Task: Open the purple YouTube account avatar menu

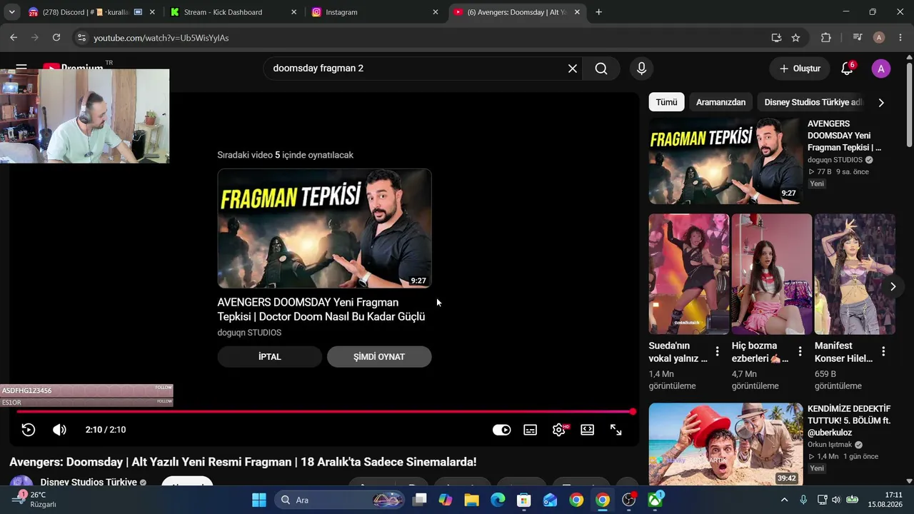Action: click(x=881, y=69)
